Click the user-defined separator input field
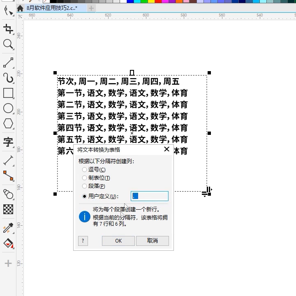Viewport: 296px width, 296px height. point(150,196)
